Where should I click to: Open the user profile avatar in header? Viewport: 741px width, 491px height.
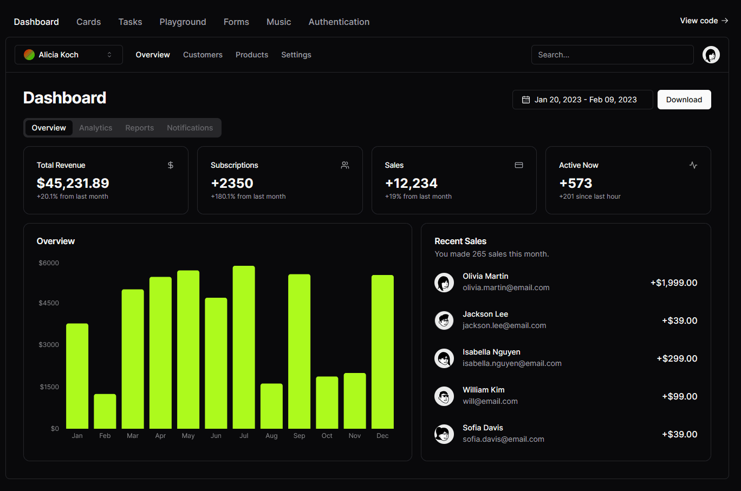click(711, 55)
